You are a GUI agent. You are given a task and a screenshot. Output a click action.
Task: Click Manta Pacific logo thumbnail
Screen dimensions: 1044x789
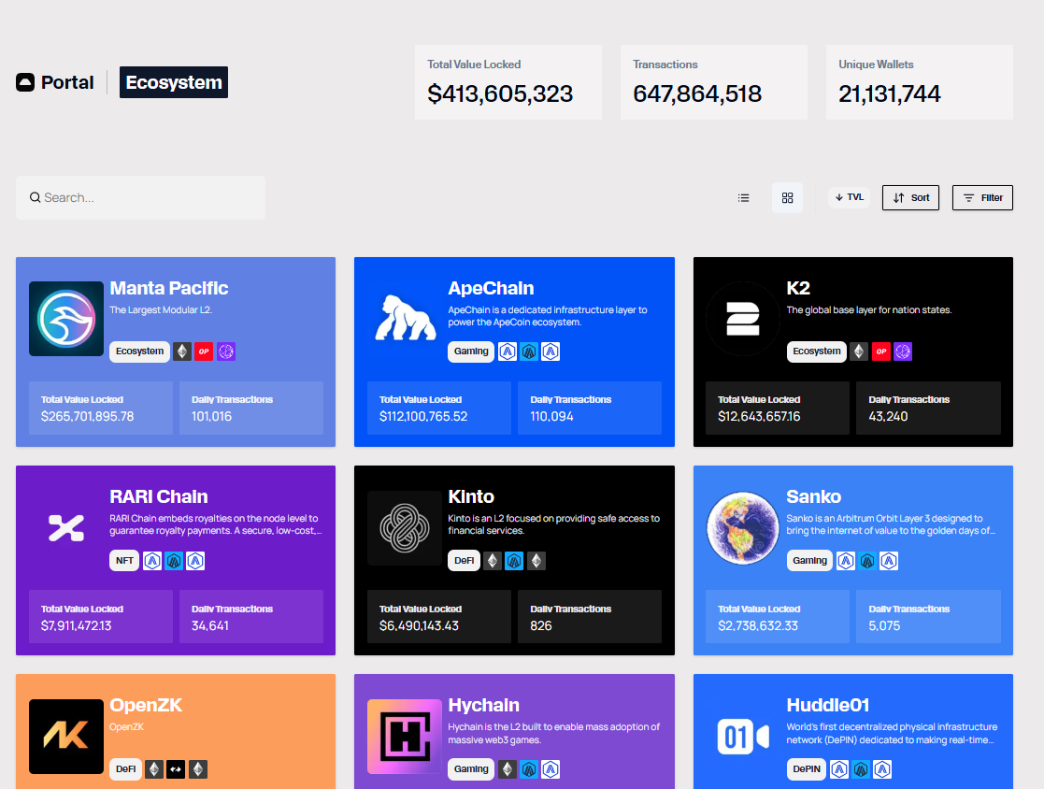(66, 319)
